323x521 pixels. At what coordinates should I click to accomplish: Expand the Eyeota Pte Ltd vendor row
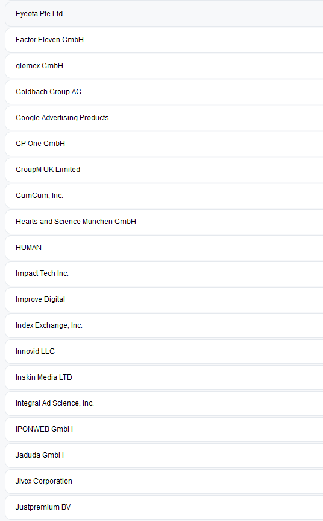point(164,14)
